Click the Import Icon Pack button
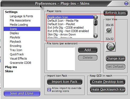 (x=65, y=82)
